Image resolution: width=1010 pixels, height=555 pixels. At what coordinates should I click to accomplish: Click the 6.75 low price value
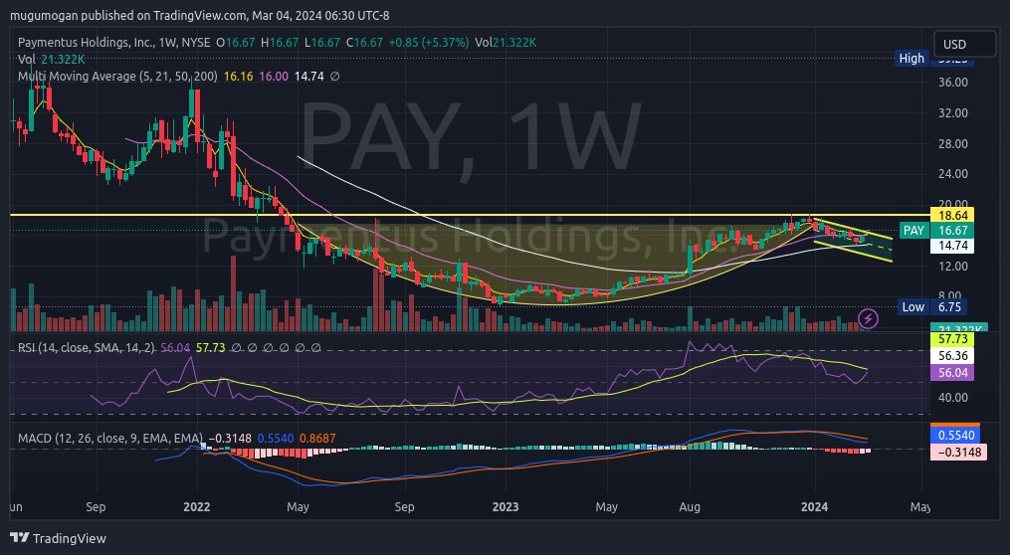pyautogui.click(x=949, y=307)
